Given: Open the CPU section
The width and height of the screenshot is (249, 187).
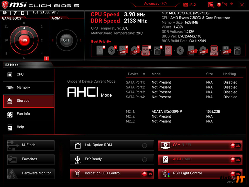Looking at the screenshot, I should tap(29, 74).
